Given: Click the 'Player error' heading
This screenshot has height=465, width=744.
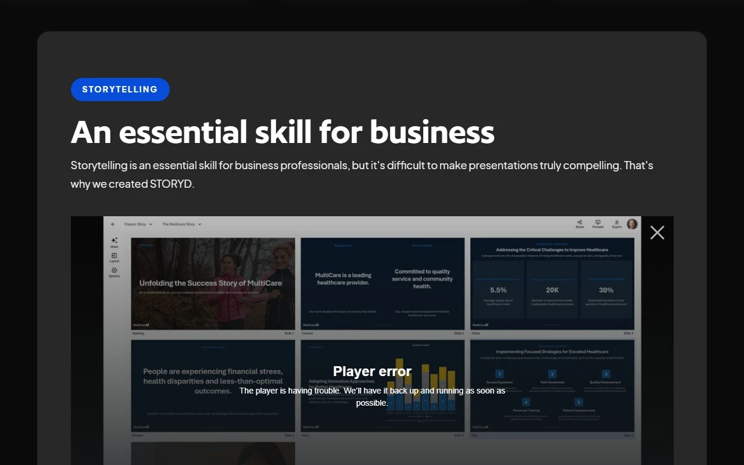Looking at the screenshot, I should 372,371.
